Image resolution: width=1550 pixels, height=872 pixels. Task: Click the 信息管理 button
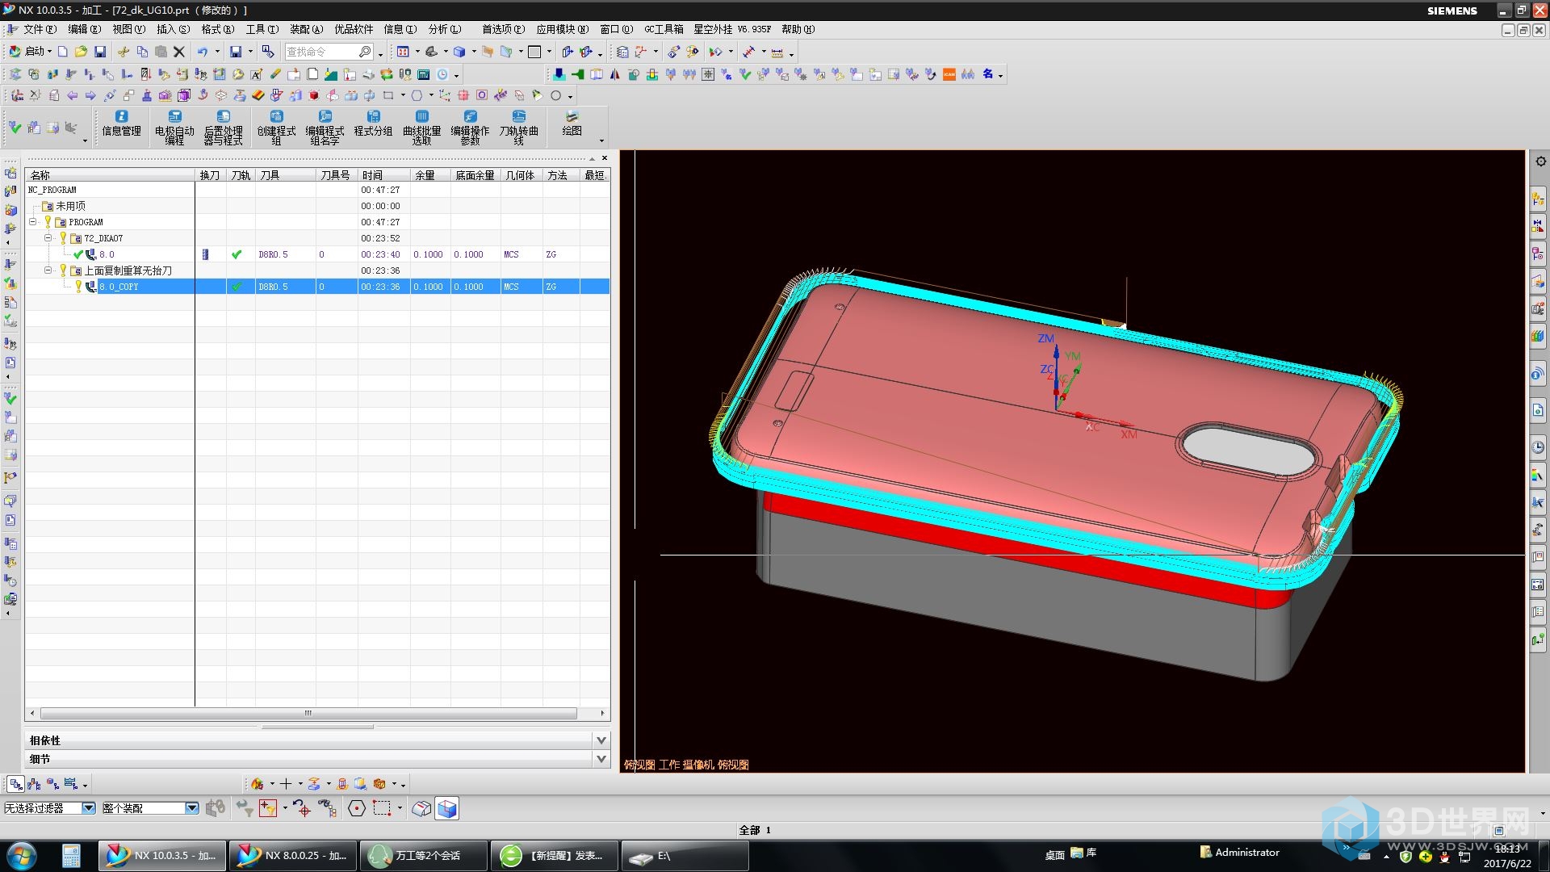(x=121, y=124)
